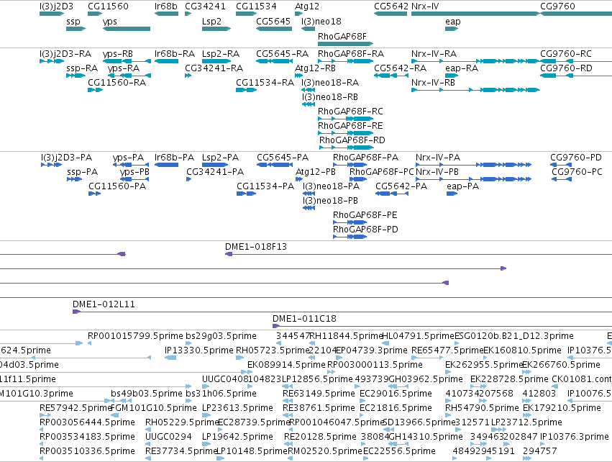Click EST RE57942.5prime
This screenshot has width=612, height=462.
pos(76,408)
